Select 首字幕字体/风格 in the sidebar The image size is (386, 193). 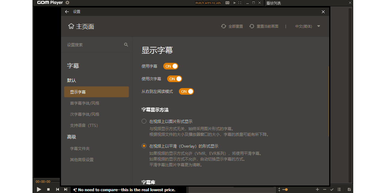(x=85, y=103)
